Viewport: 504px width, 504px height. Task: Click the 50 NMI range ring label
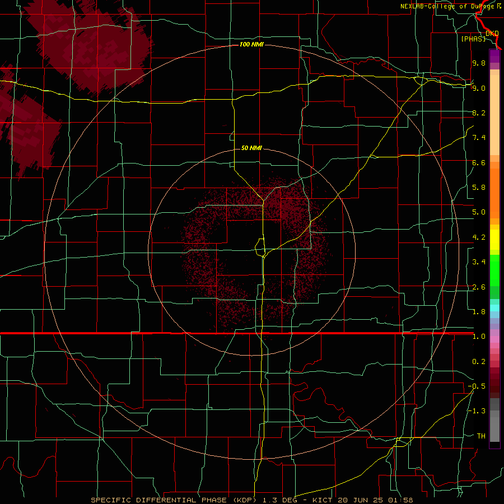[251, 148]
